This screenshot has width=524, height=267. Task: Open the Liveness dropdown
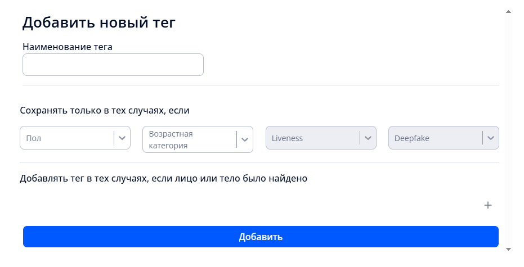pyautogui.click(x=313, y=138)
